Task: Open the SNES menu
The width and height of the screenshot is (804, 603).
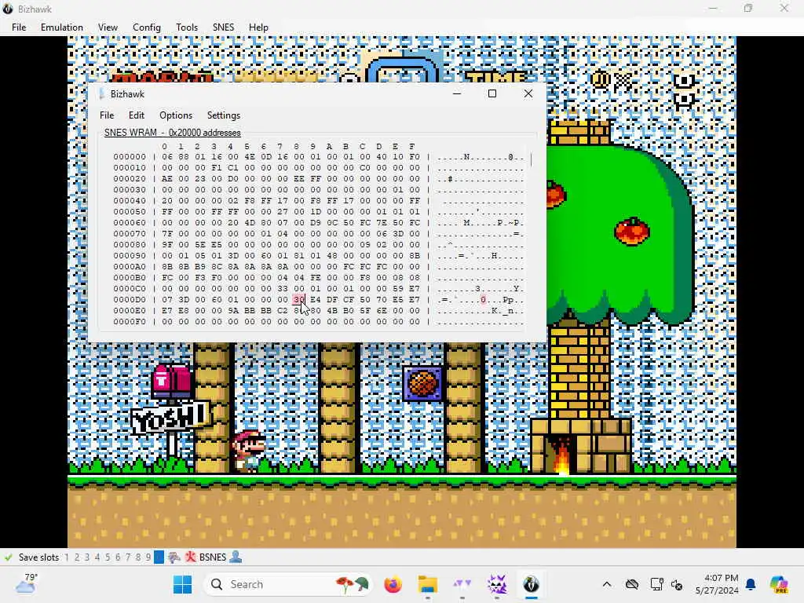Action: (x=223, y=27)
